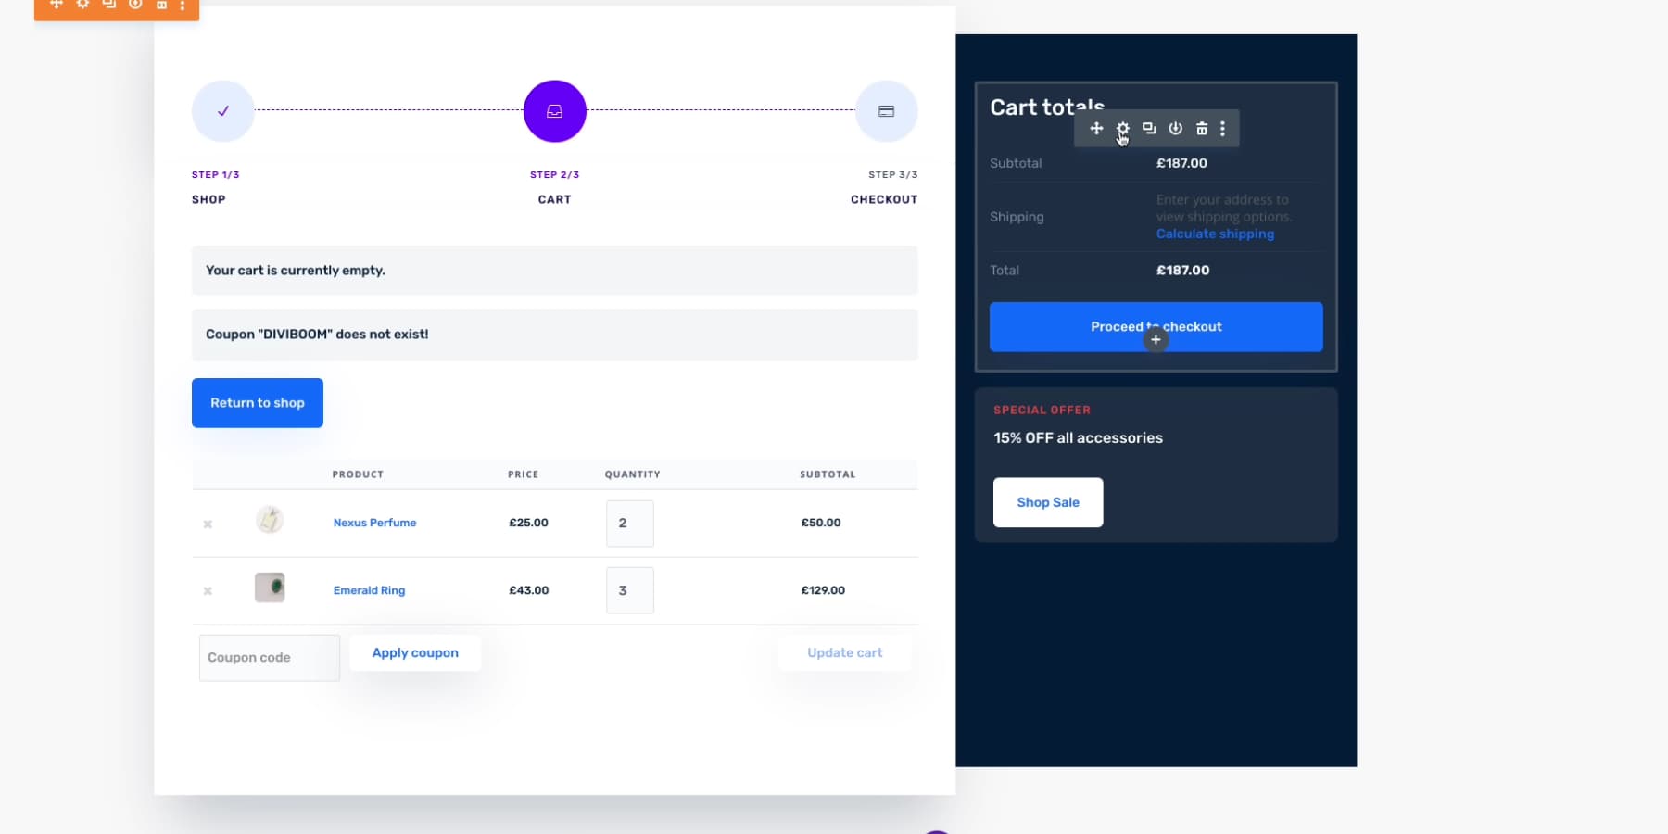This screenshot has width=1668, height=834.
Task: Open section settings gear on orange toolbar
Action: 82,5
